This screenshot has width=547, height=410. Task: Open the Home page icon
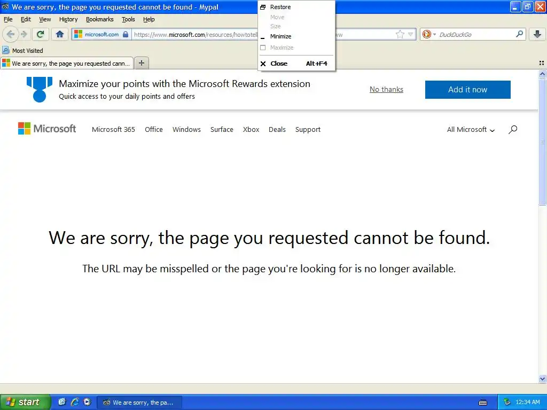point(60,34)
